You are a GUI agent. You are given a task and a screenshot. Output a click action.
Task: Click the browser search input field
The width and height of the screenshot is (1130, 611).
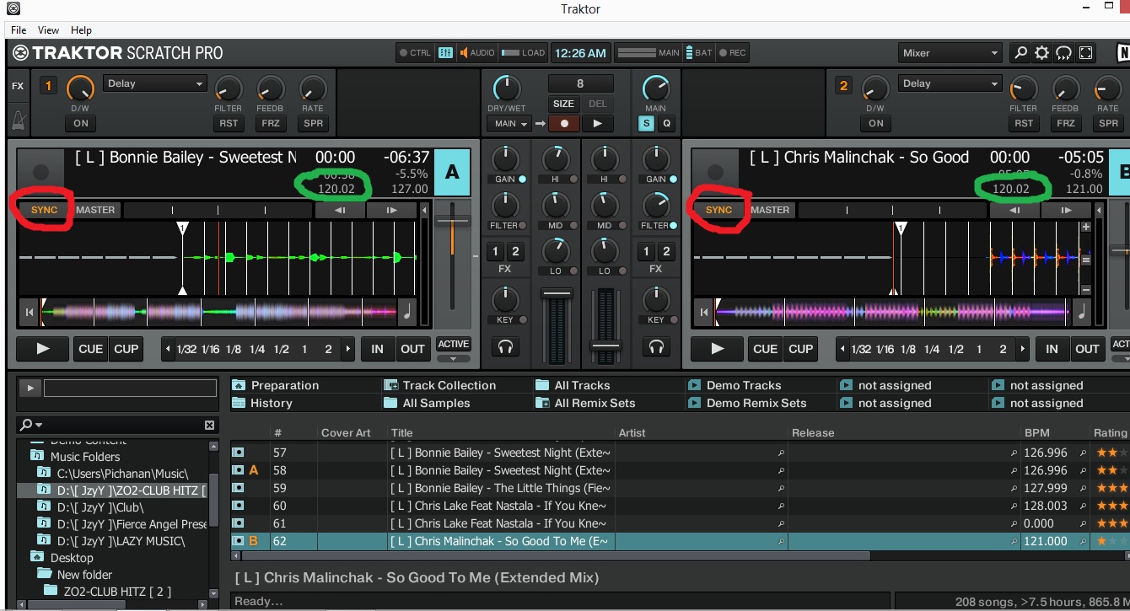coord(130,388)
